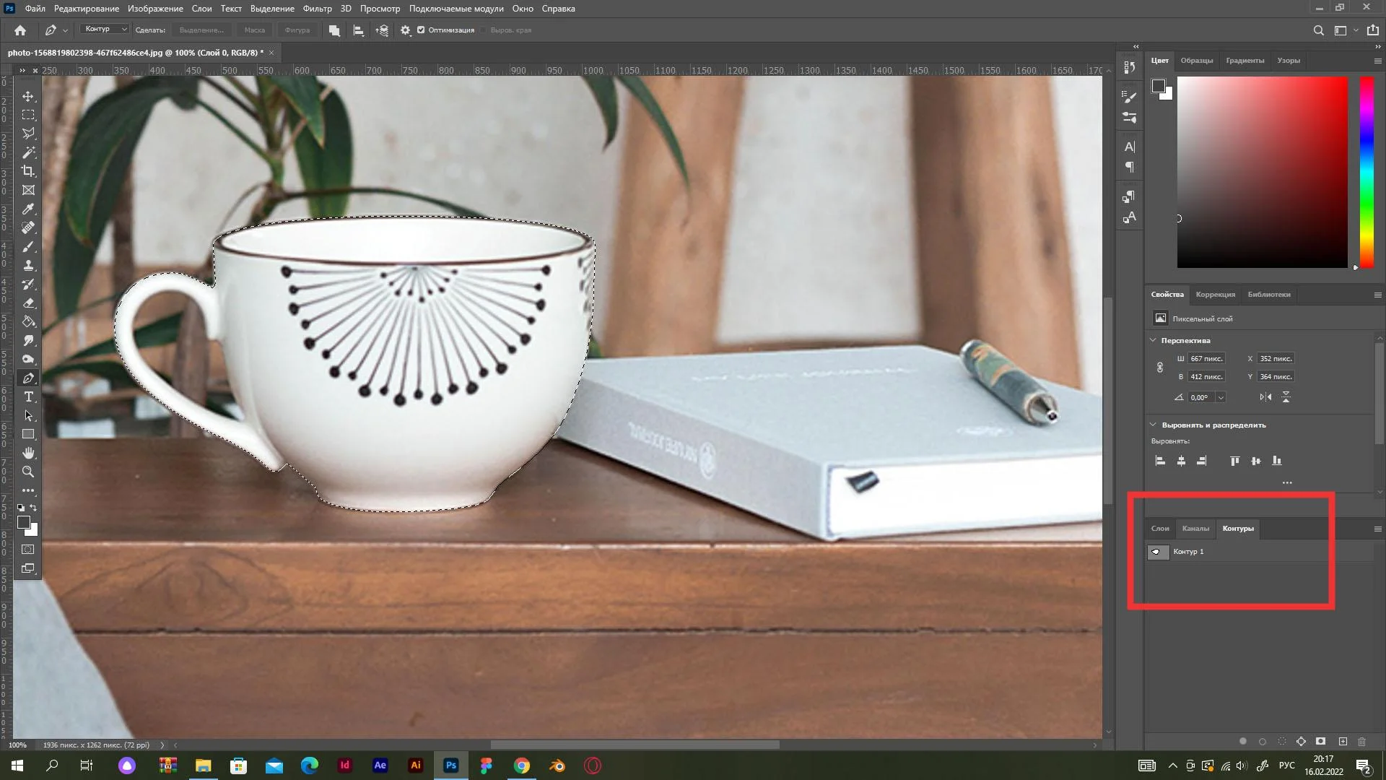Select the Magic Wand tool
The height and width of the screenshot is (780, 1386).
click(x=28, y=152)
